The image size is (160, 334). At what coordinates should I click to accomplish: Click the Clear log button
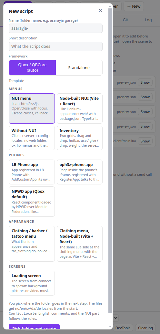point(145,328)
